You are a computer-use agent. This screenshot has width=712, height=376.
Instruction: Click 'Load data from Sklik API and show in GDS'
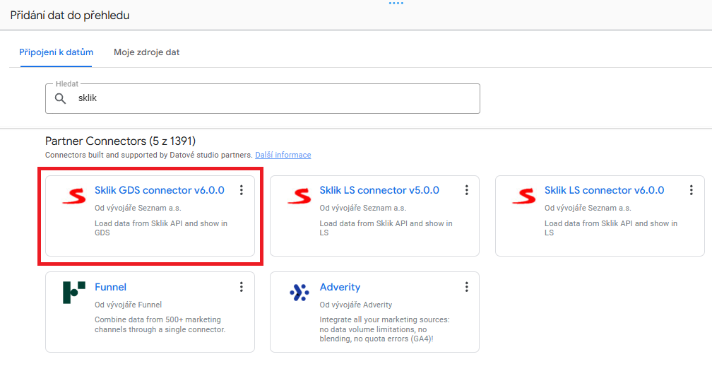161,228
